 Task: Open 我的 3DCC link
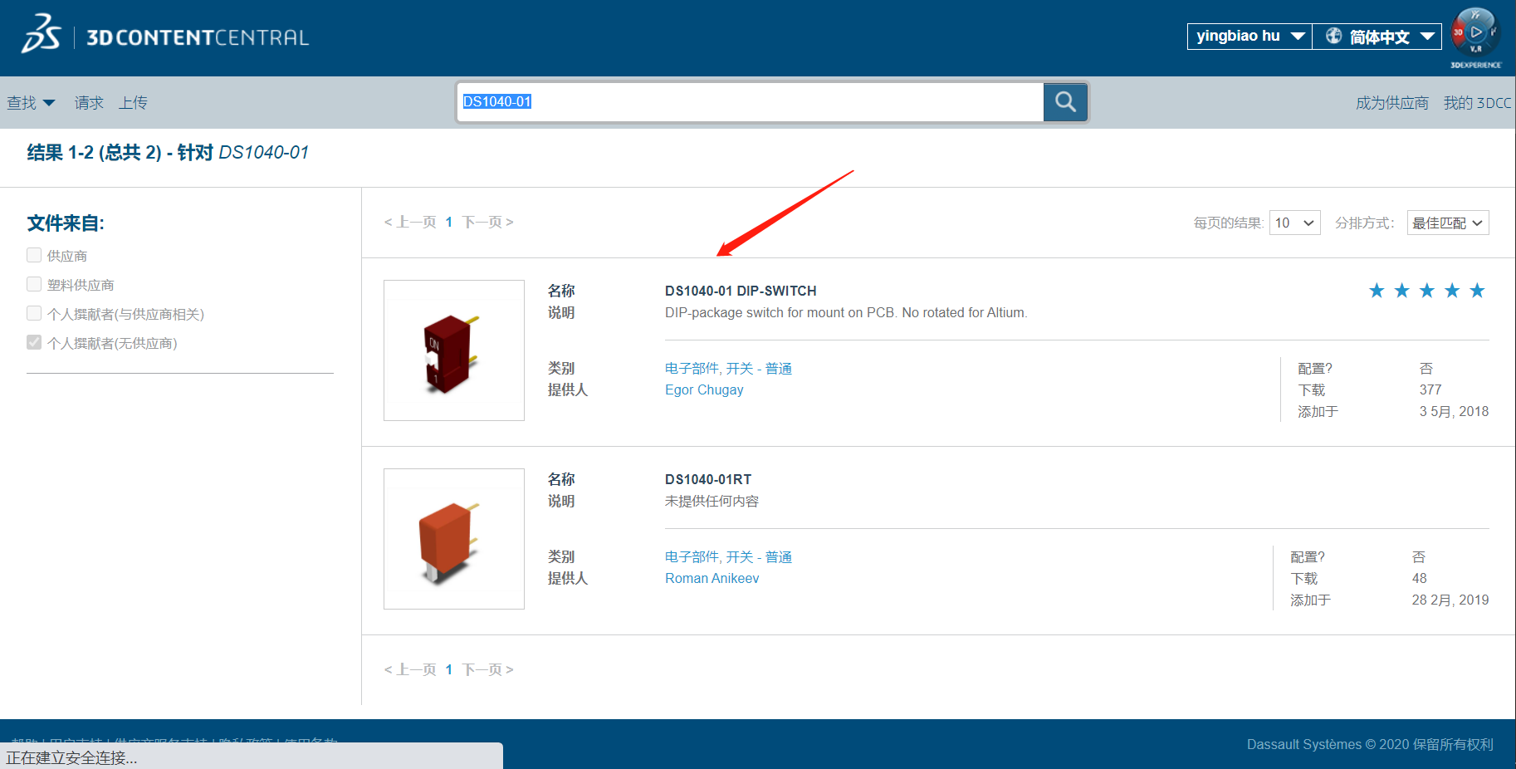(x=1478, y=103)
